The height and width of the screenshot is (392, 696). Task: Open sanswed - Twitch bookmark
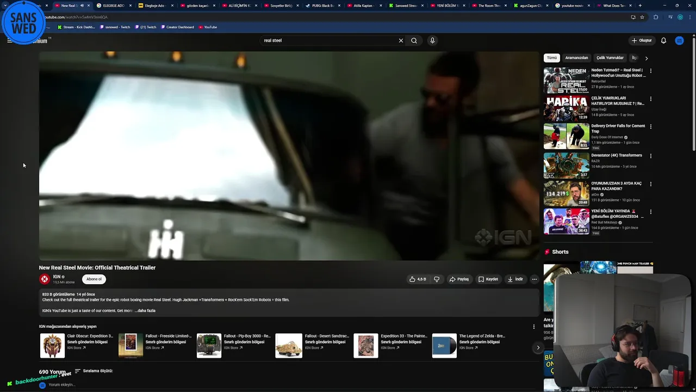115,27
